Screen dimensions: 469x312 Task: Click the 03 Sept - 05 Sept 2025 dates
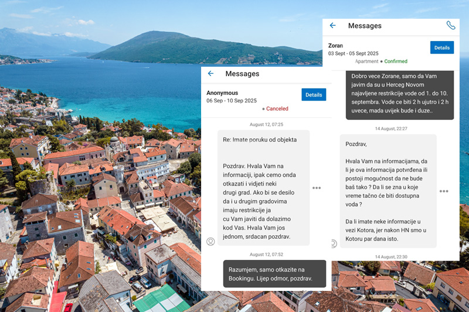click(x=358, y=53)
